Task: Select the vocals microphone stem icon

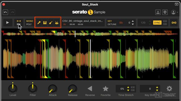Action: (x=39, y=23)
